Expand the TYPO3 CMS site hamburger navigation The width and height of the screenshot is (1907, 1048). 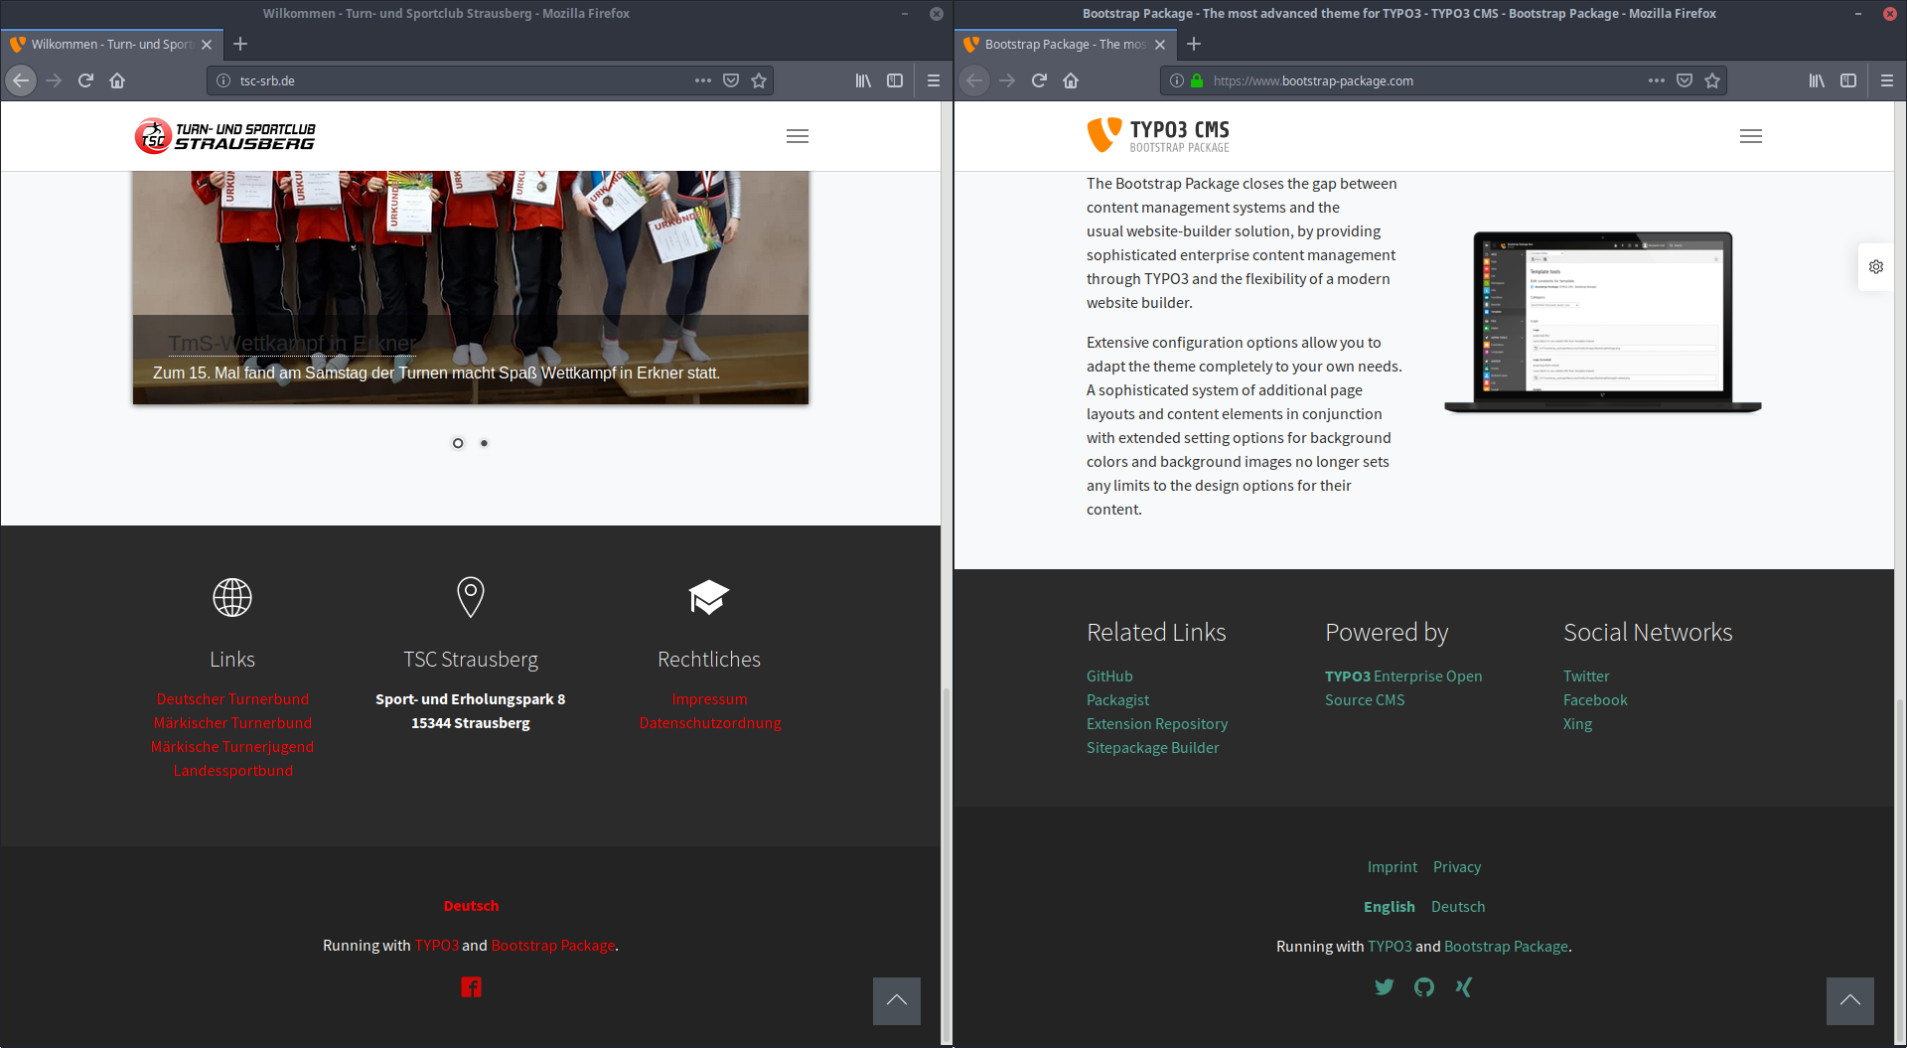pyautogui.click(x=1750, y=136)
